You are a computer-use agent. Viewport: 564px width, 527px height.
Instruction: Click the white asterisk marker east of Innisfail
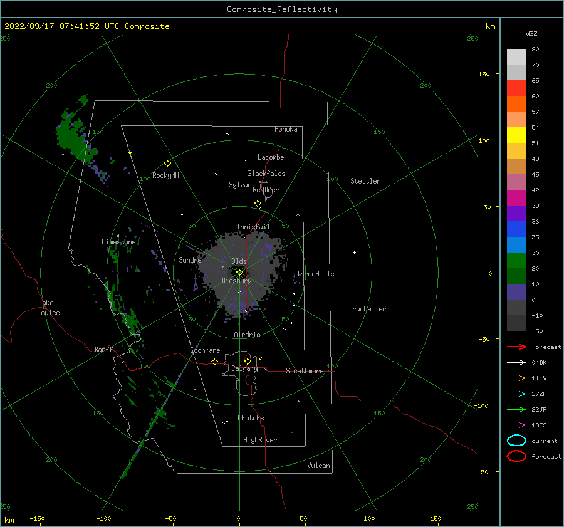tap(298, 215)
